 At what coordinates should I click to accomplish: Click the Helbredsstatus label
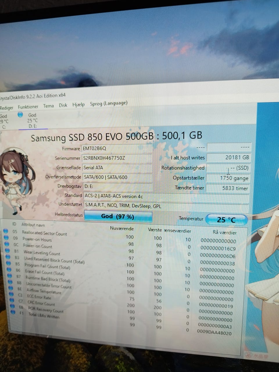69,214
